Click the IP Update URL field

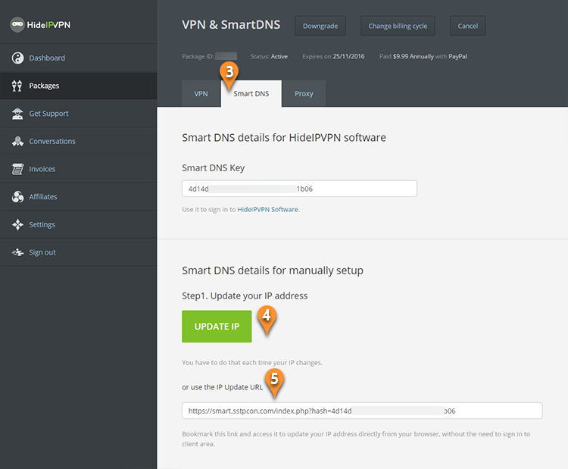[362, 411]
